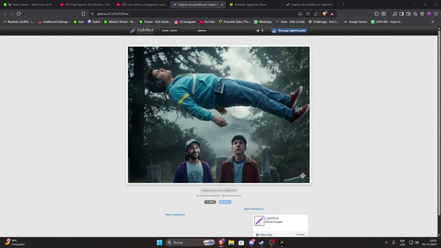
Task: Show hidden bookmarks overflow chevron
Action: click(x=433, y=22)
